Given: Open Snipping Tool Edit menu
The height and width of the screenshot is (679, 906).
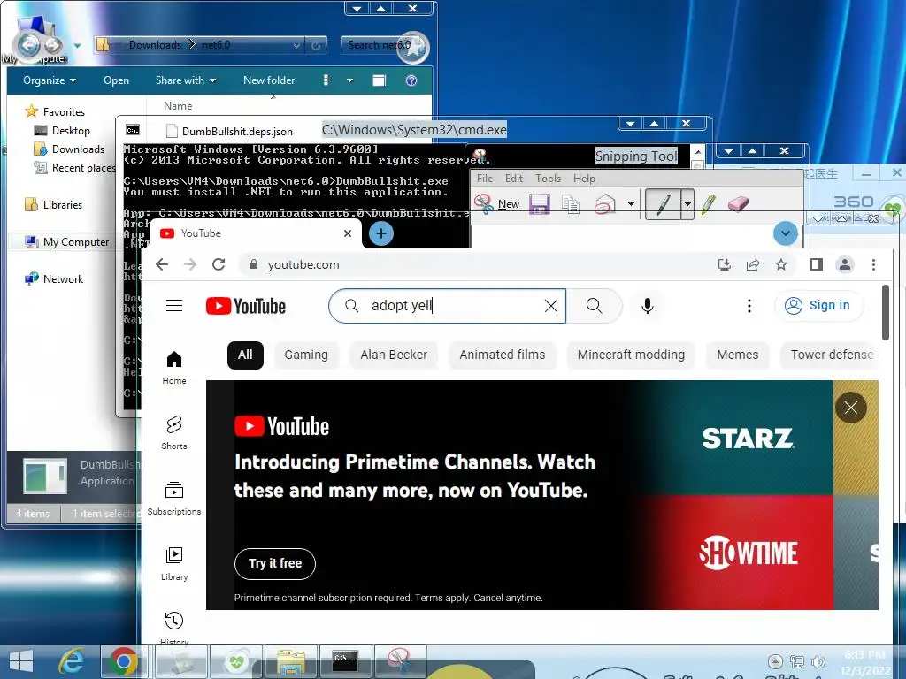Looking at the screenshot, I should (514, 179).
